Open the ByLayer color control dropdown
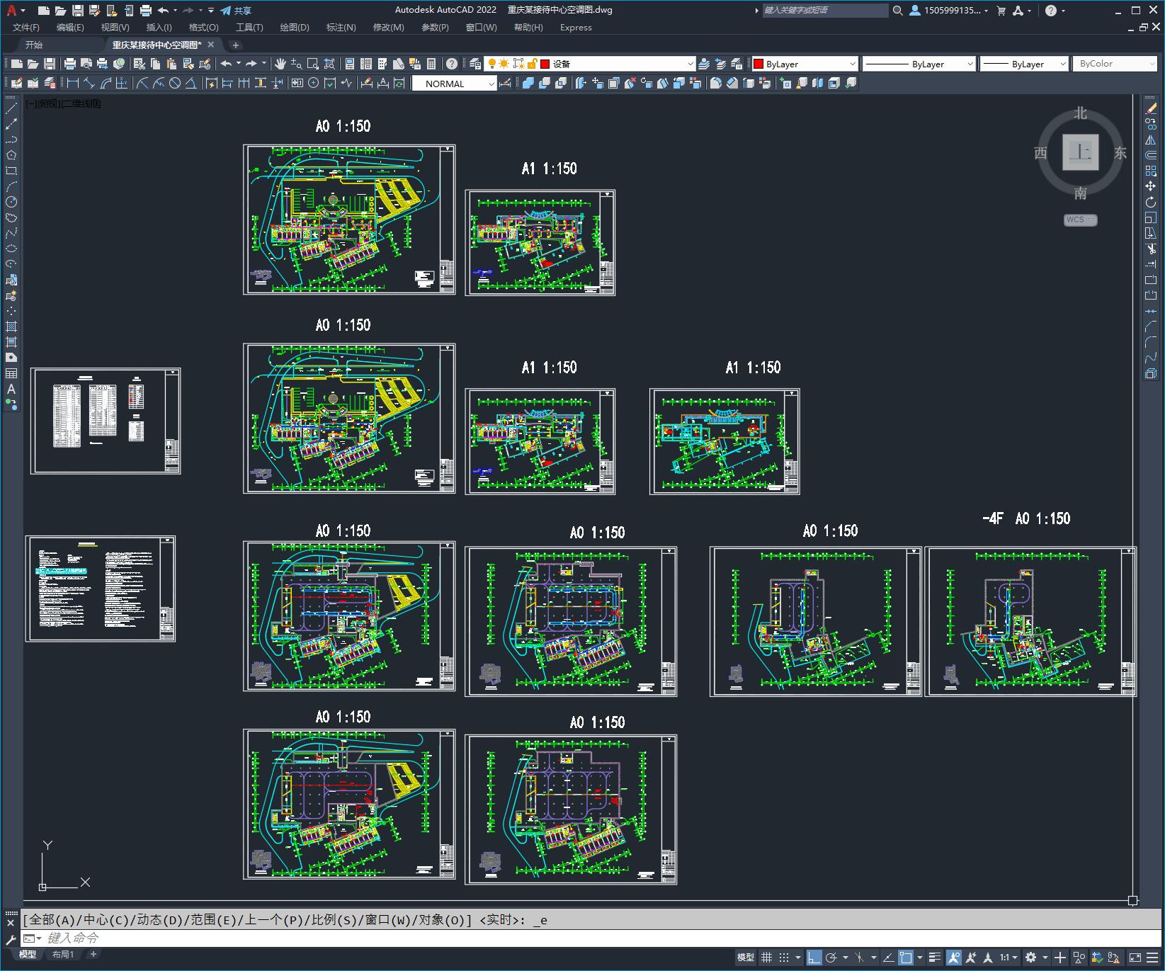The height and width of the screenshot is (971, 1165). tap(852, 64)
